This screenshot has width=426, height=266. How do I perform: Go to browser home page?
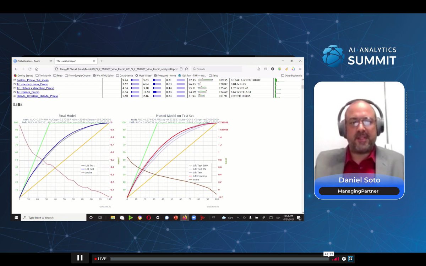(x=37, y=69)
